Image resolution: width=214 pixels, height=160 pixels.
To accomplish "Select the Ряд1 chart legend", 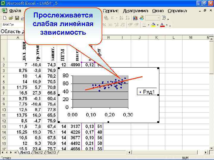I will point(147,92).
